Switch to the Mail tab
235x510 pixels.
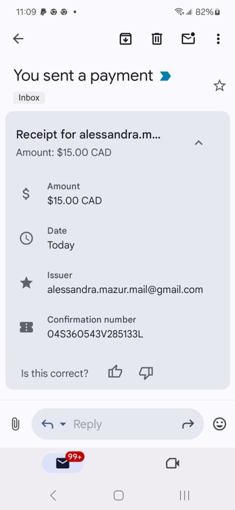pyautogui.click(x=63, y=463)
